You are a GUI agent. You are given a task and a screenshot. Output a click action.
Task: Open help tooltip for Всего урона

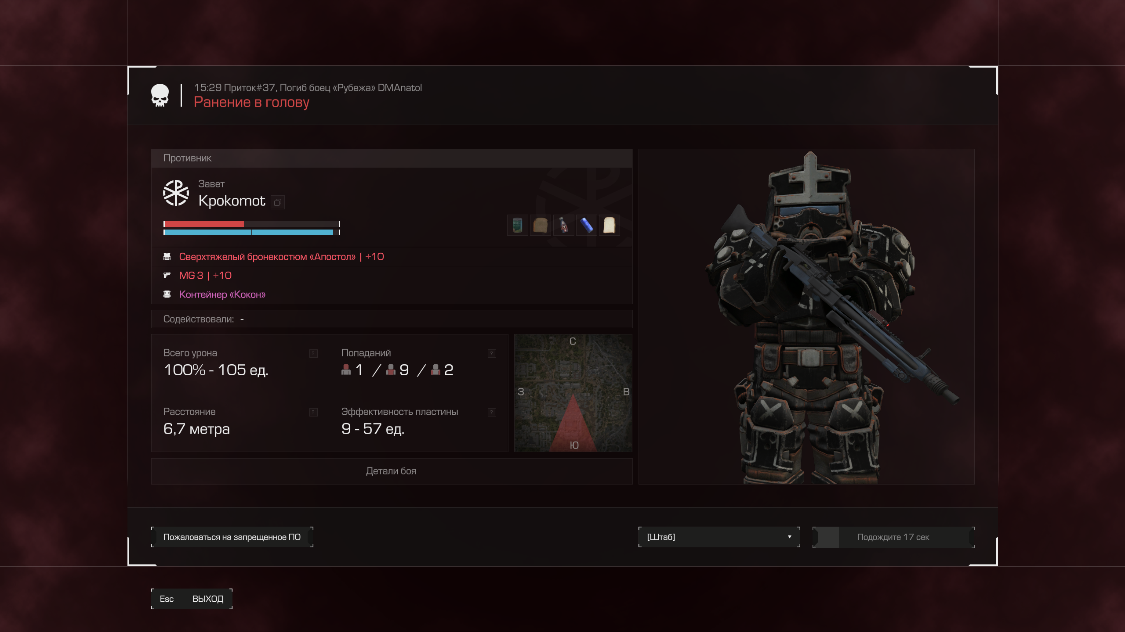(313, 353)
